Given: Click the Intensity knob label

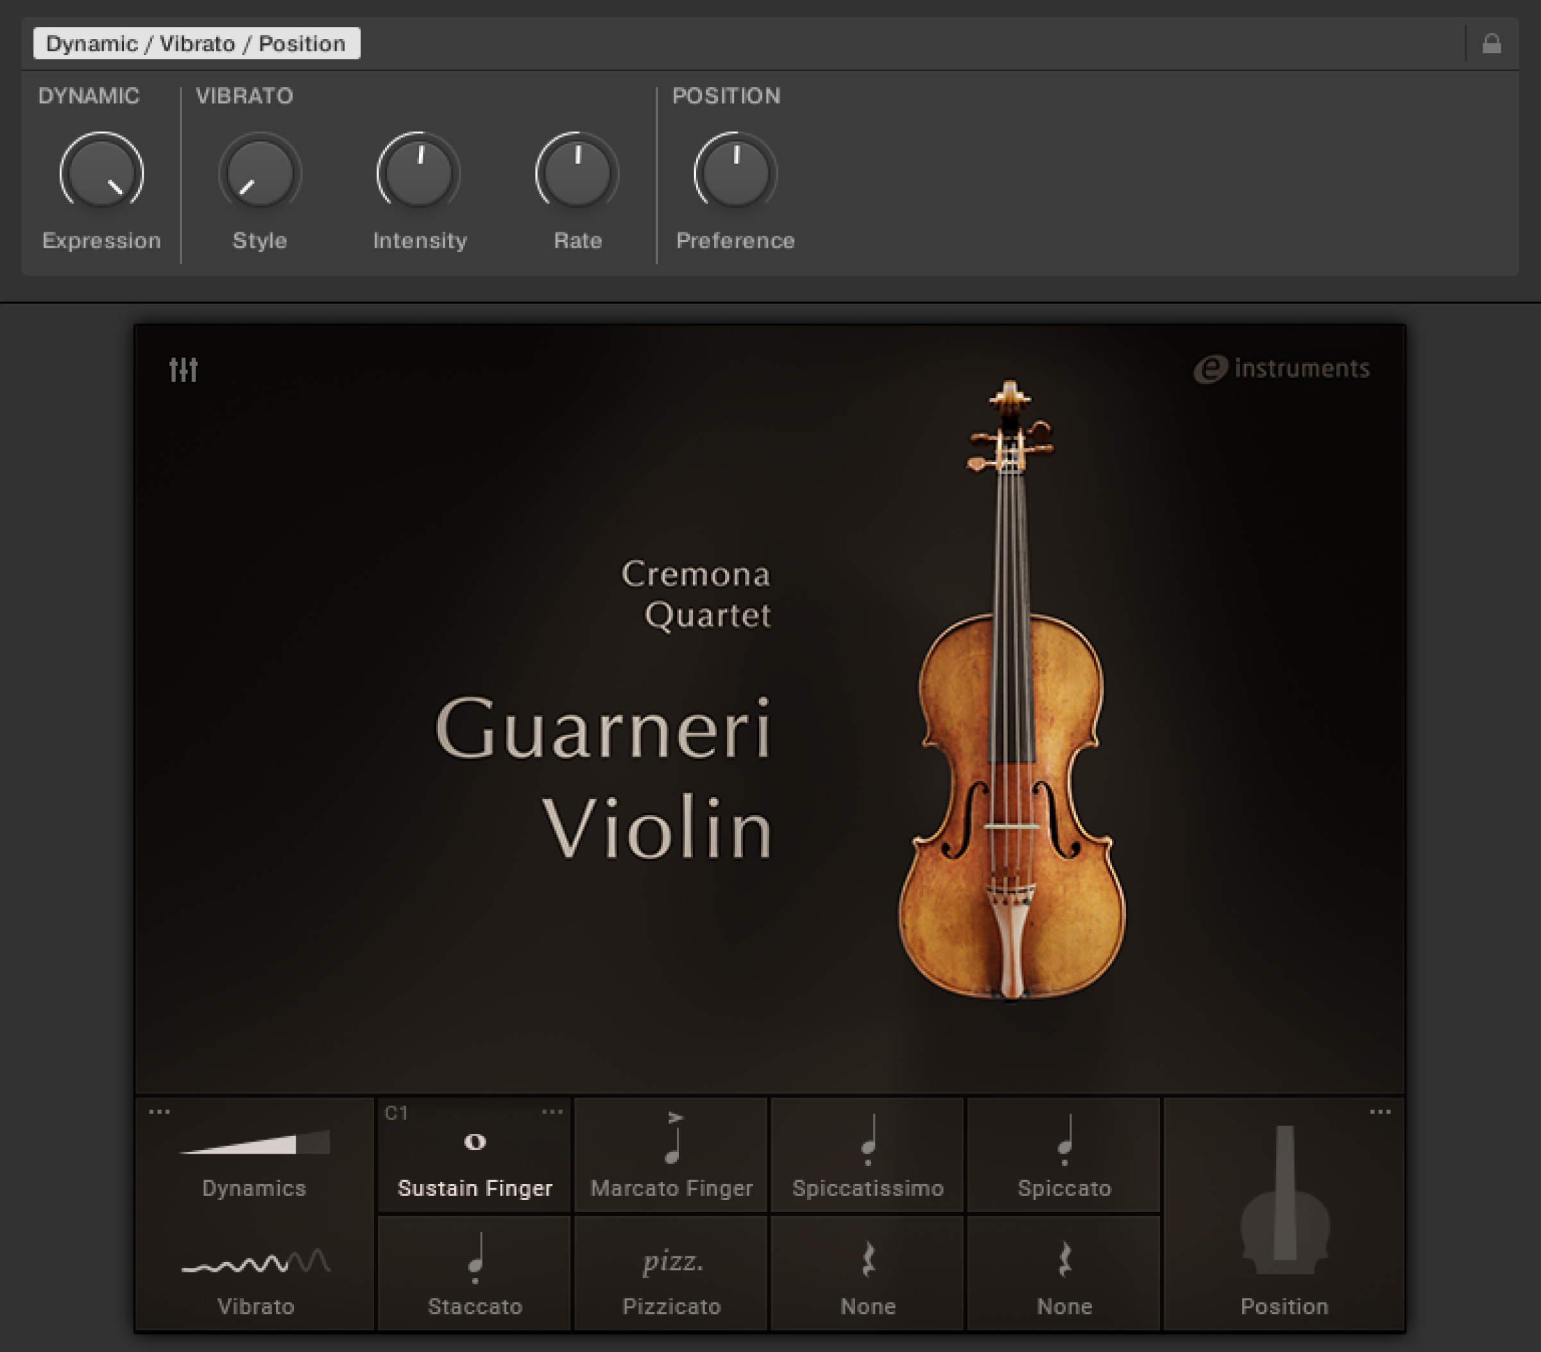Looking at the screenshot, I should 420,241.
